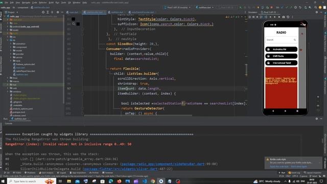The height and width of the screenshot is (184, 327).
Task: Open the Problems tool window
Action: click(x=30, y=173)
